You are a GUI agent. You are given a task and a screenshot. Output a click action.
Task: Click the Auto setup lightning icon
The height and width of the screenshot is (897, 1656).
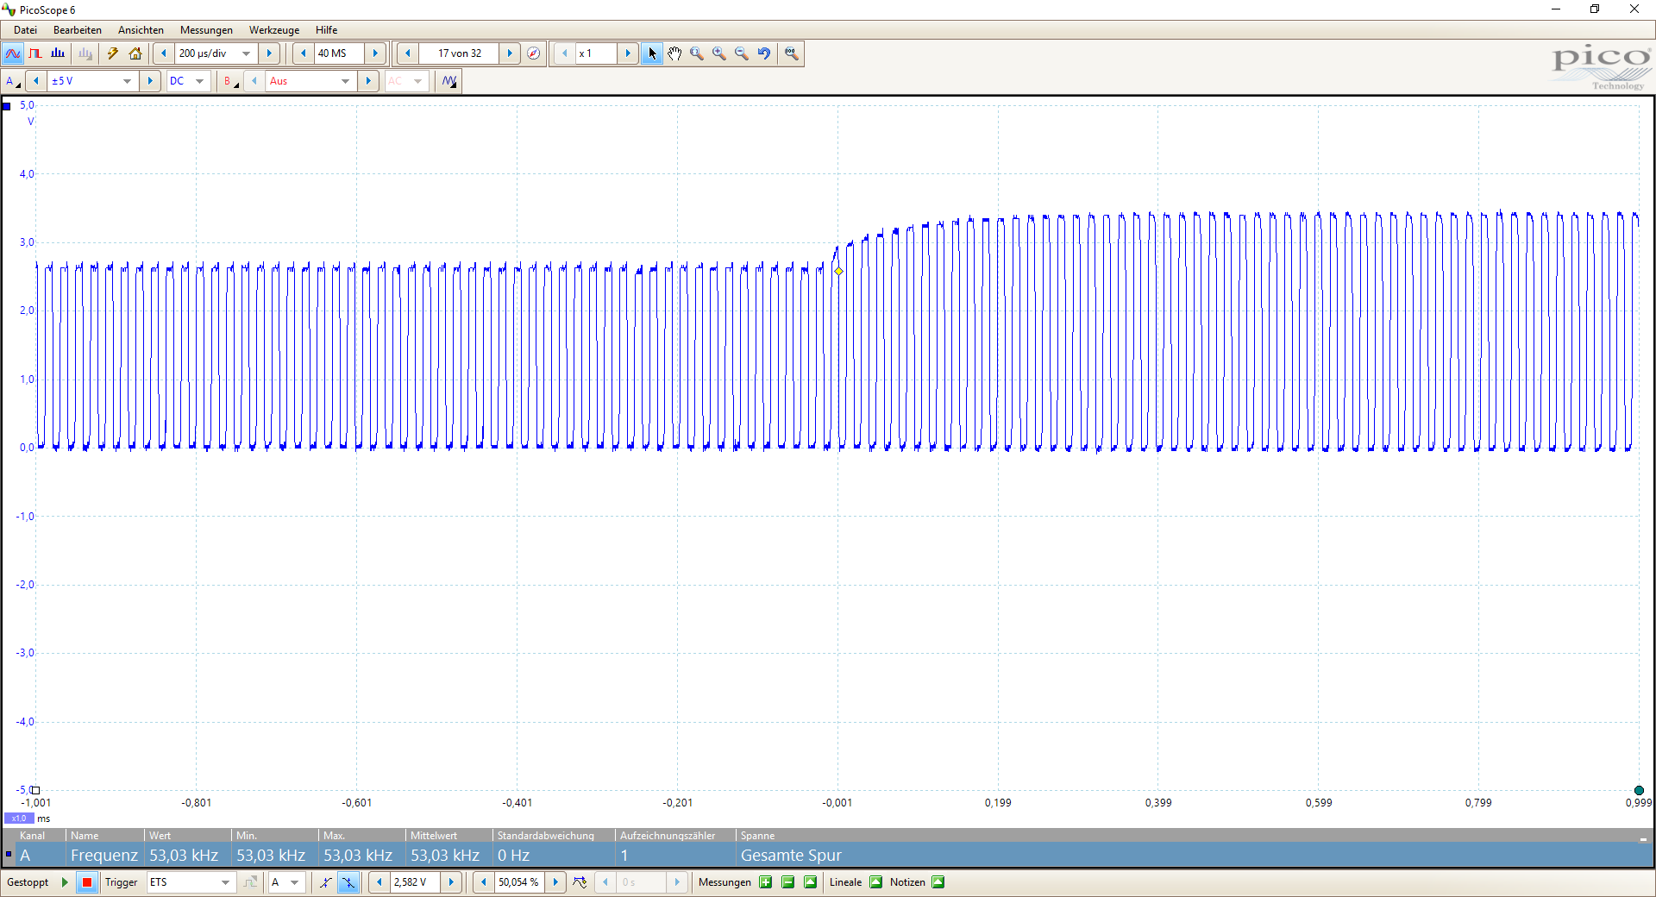tap(112, 53)
